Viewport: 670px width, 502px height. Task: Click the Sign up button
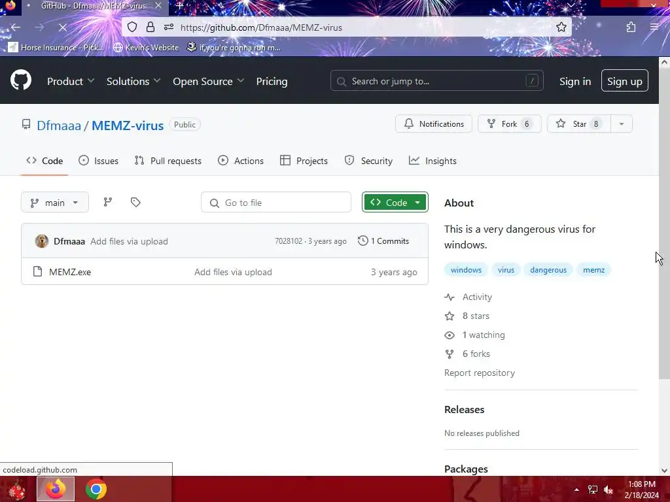[625, 80]
